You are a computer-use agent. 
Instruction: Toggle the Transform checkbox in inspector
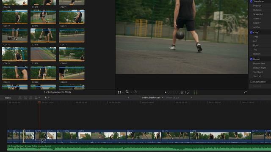click(x=251, y=1)
